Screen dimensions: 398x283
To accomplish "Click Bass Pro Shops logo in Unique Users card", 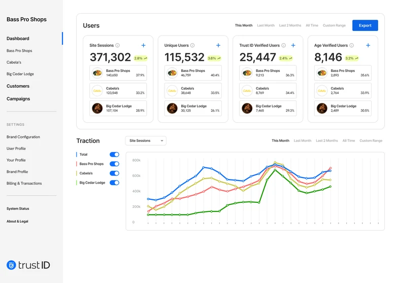I will 172,73.
